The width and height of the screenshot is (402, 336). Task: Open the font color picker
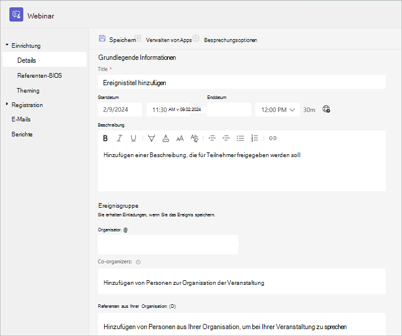coord(166,138)
